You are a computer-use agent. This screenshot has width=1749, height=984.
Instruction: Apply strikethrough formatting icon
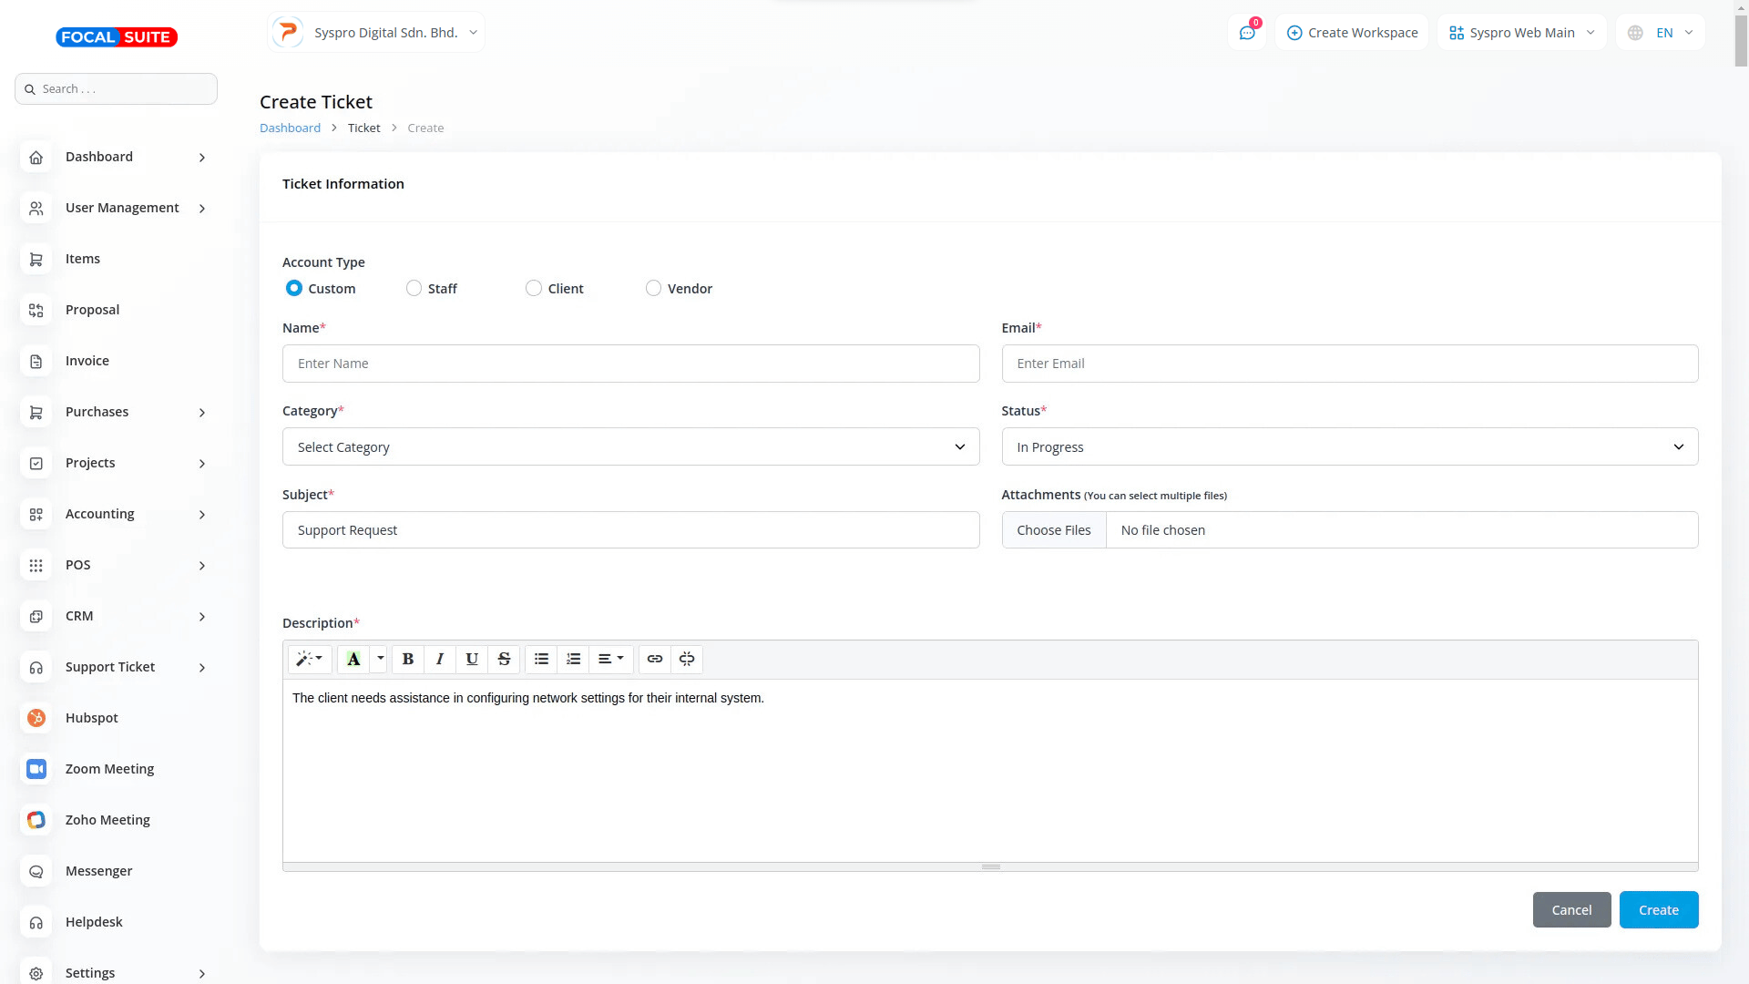pos(504,659)
